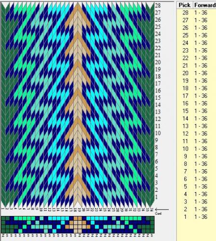Image resolution: width=216 pixels, height=241 pixels.
Task: Click the Pick column header
Action: 185,5
